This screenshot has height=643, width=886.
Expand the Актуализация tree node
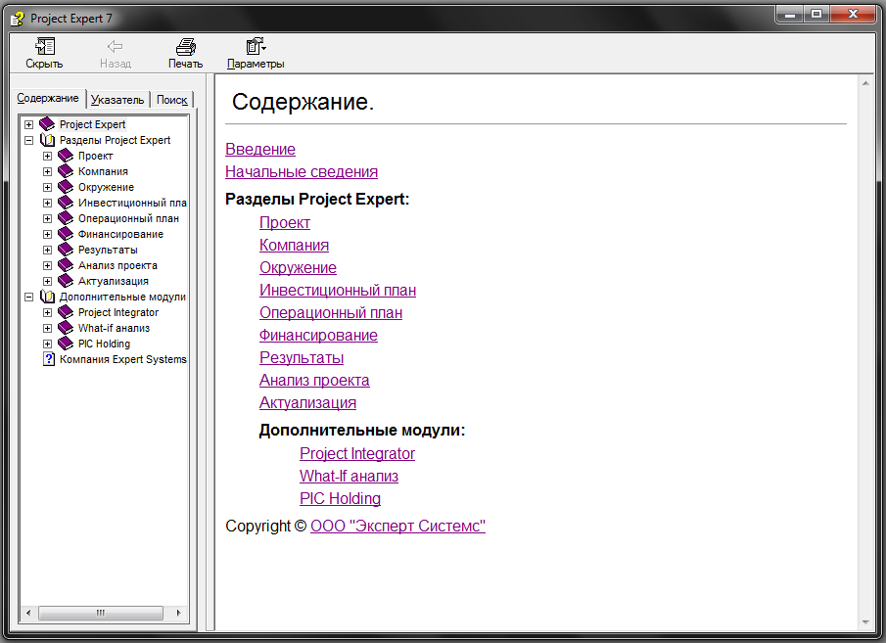click(x=47, y=282)
